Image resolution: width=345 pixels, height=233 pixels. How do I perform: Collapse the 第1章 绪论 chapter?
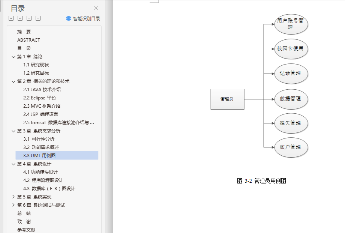click(13, 57)
